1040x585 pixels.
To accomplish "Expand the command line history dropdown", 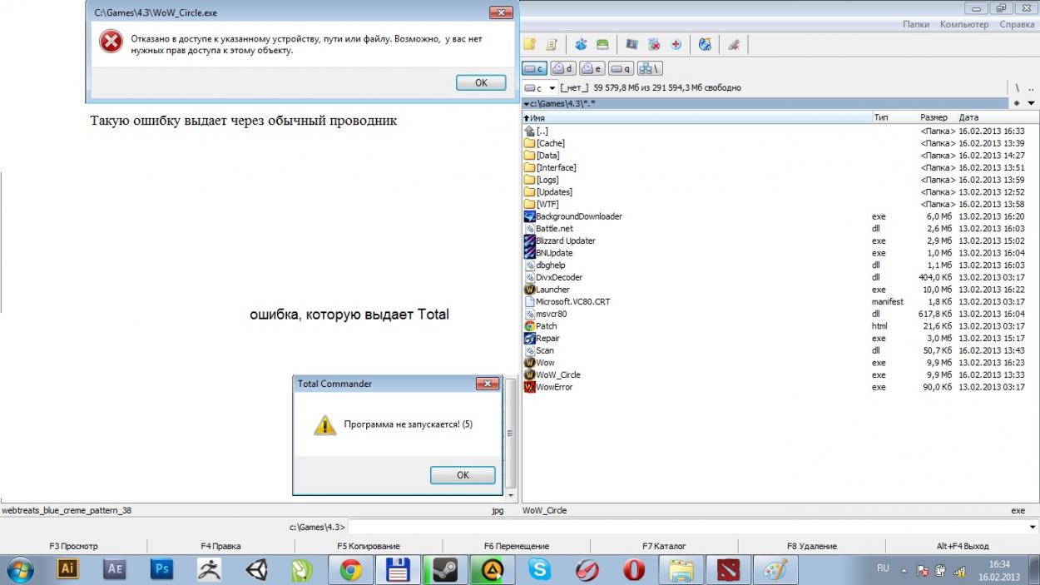I will (1033, 527).
